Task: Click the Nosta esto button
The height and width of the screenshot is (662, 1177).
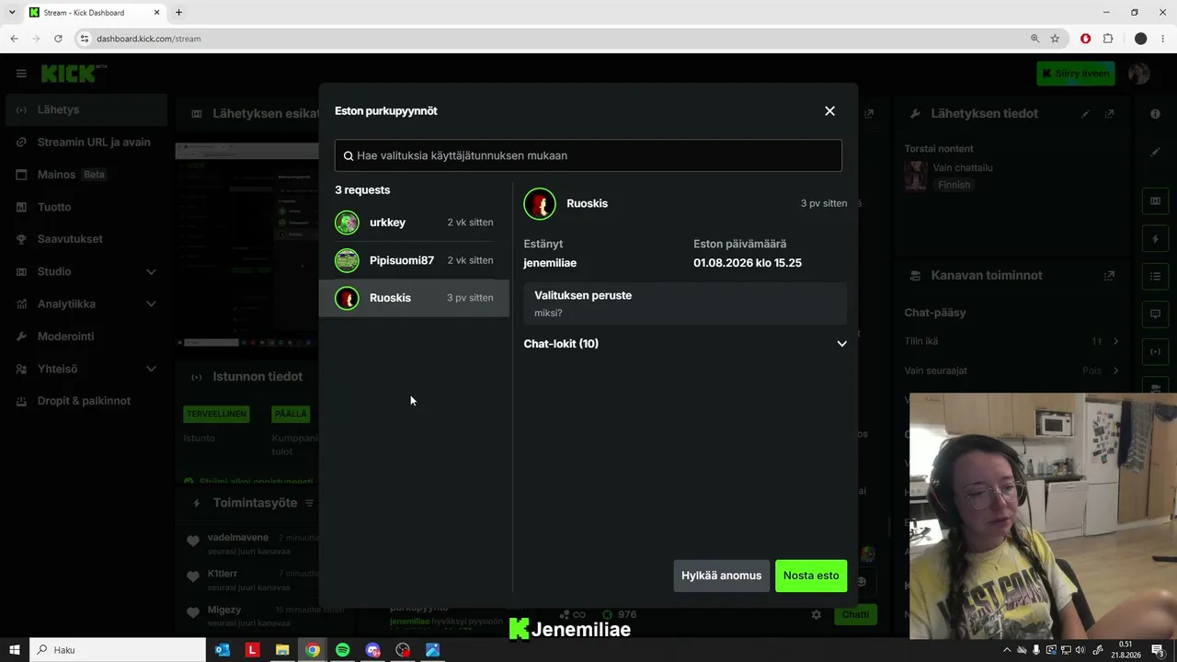Action: click(x=811, y=576)
